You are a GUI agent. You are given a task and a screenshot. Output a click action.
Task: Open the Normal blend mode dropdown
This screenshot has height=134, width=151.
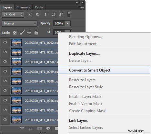[19, 24]
